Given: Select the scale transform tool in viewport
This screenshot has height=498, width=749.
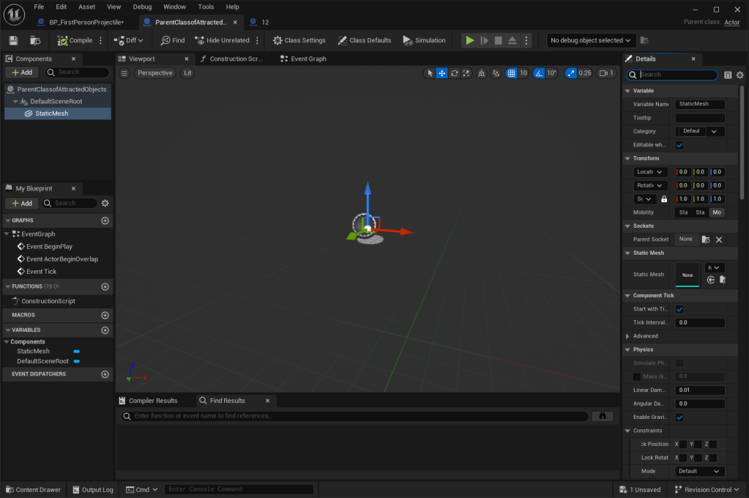Looking at the screenshot, I should [466, 73].
